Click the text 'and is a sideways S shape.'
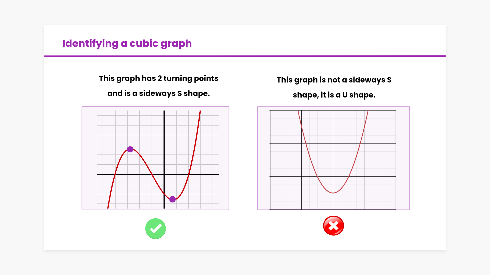Screen dimensions: 490x275 pos(158,93)
